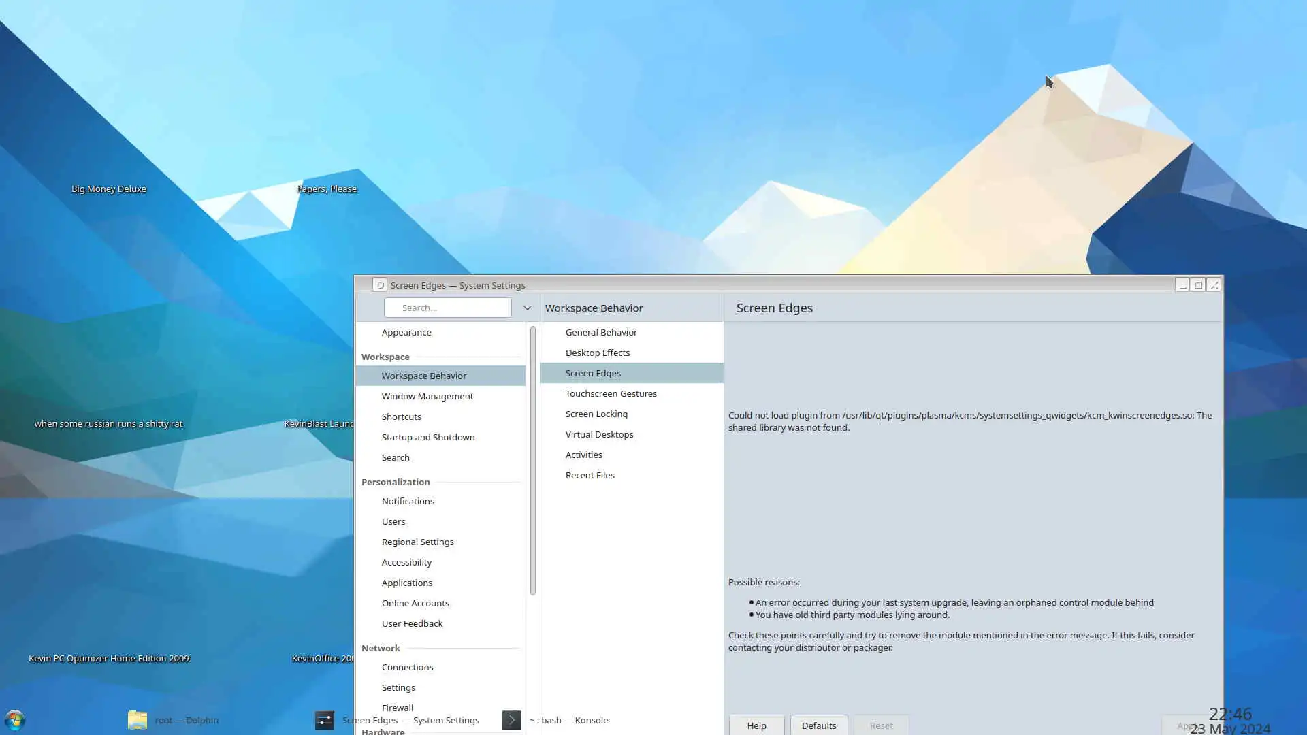Open Kevin PC Optimizer Home Edition shortcut

click(x=109, y=658)
